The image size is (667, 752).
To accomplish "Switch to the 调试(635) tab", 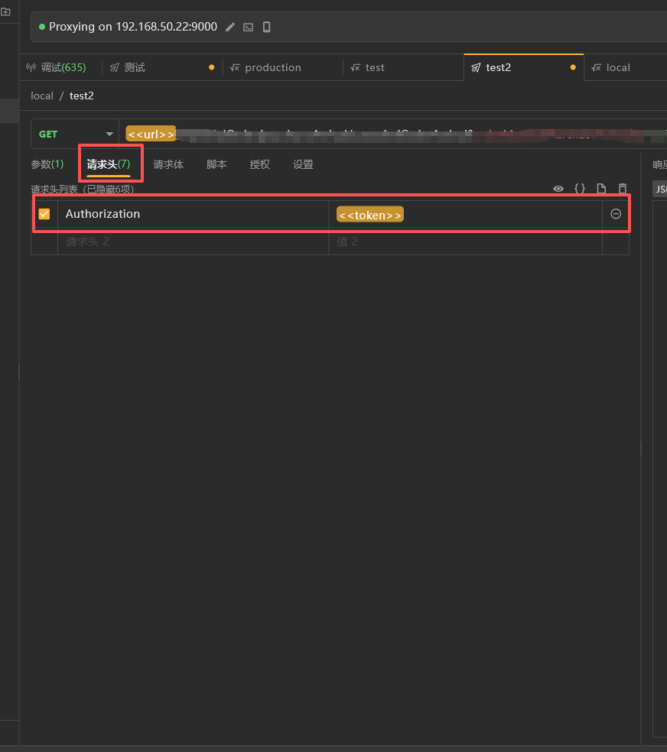I will point(57,67).
